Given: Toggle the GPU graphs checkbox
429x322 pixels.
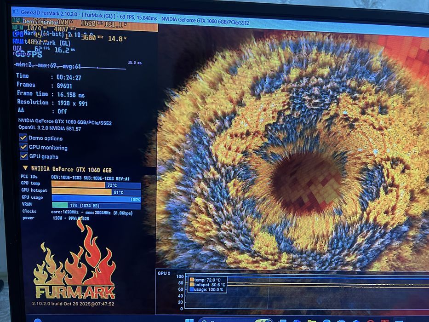Looking at the screenshot, I should coord(23,156).
